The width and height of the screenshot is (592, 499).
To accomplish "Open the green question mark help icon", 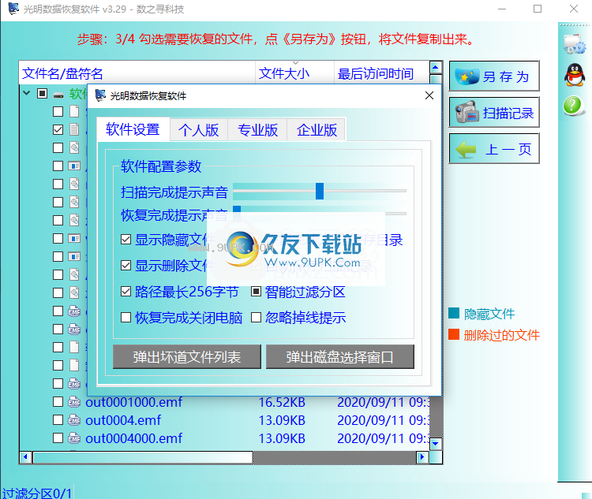I will pyautogui.click(x=573, y=105).
